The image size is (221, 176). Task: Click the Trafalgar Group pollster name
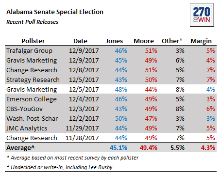[x=29, y=51]
